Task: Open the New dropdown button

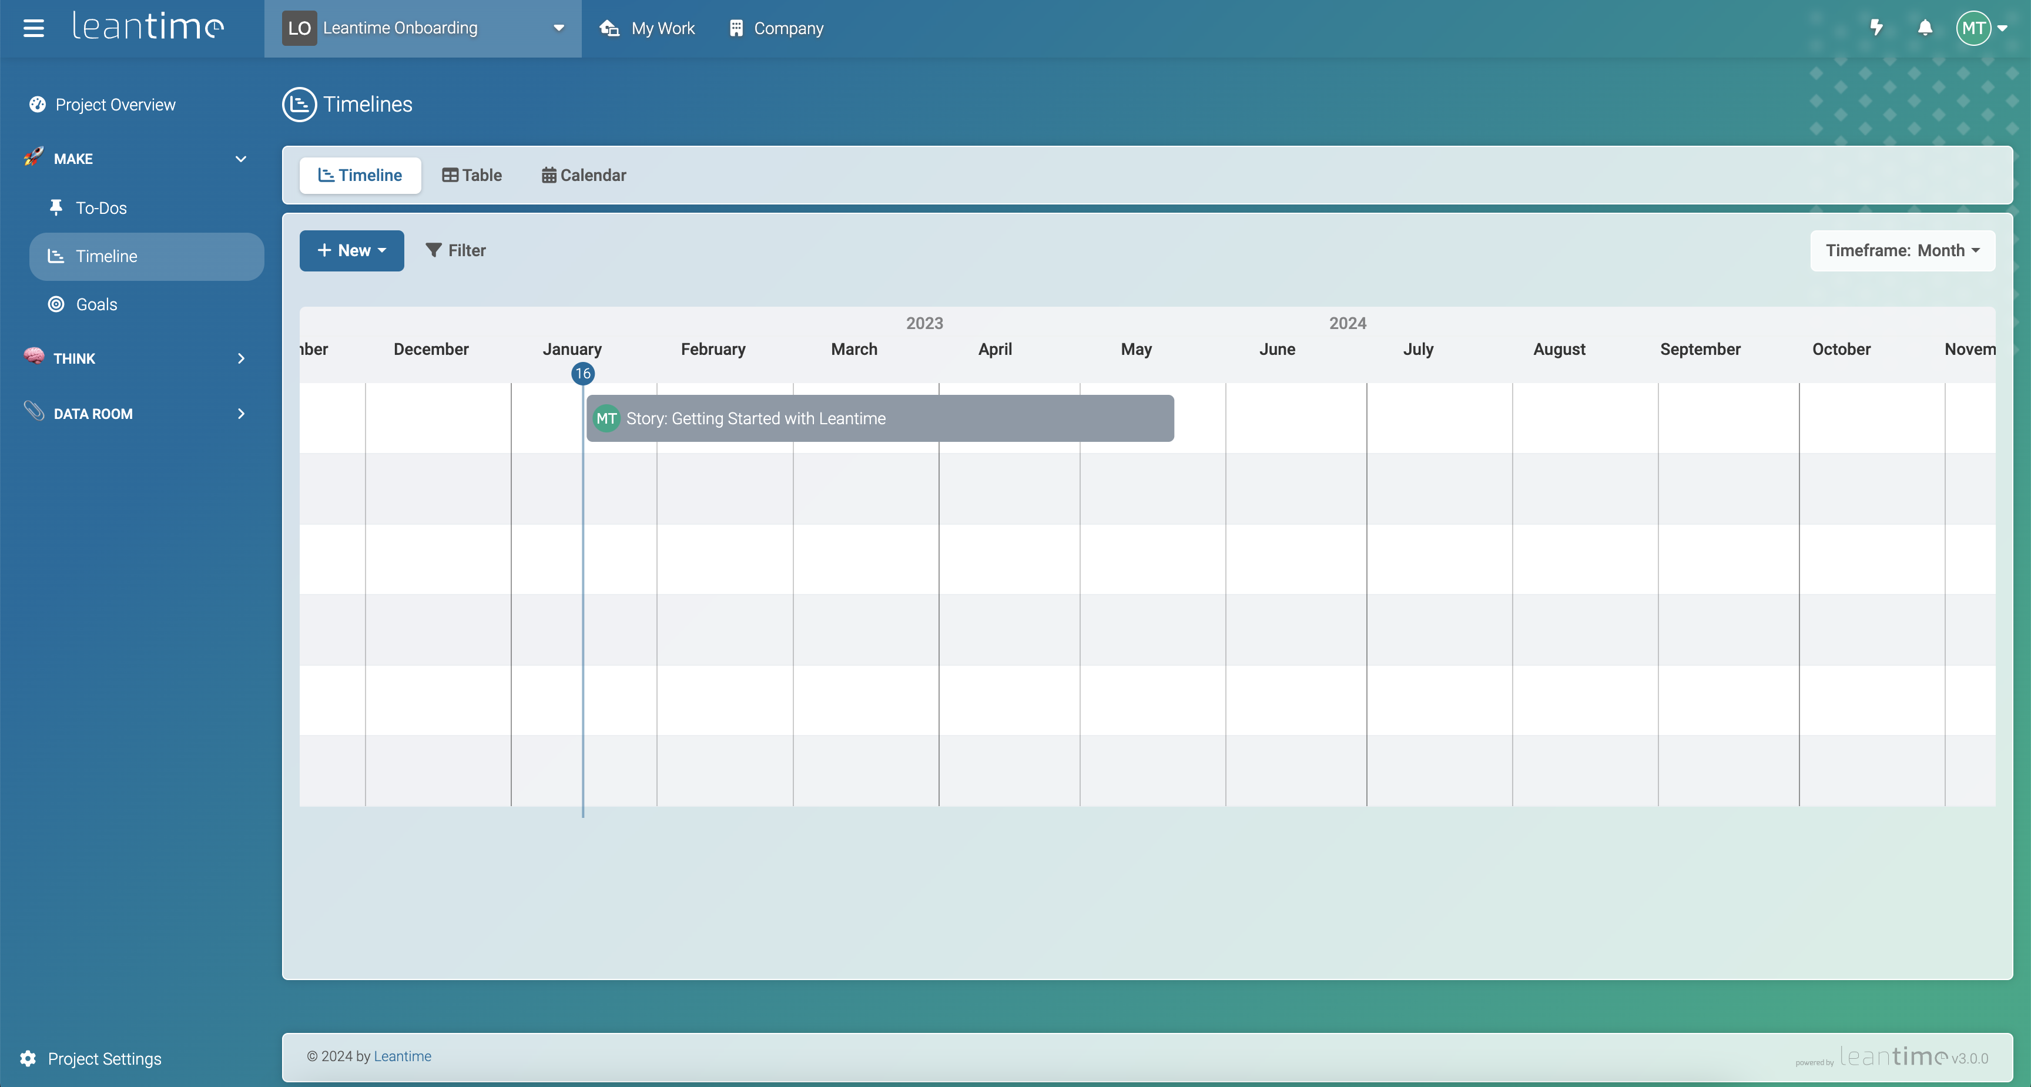Action: [x=351, y=251]
